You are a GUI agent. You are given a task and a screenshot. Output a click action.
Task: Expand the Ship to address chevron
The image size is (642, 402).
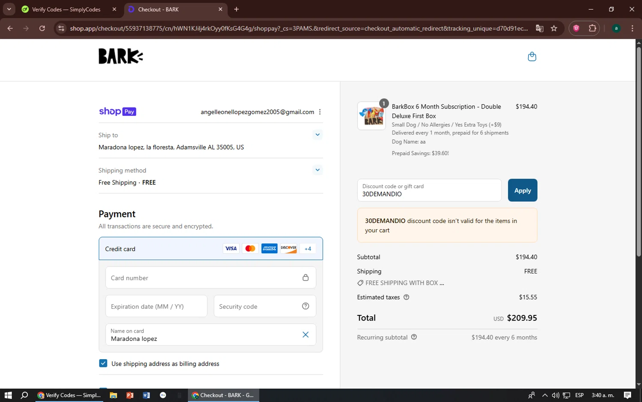(318, 135)
